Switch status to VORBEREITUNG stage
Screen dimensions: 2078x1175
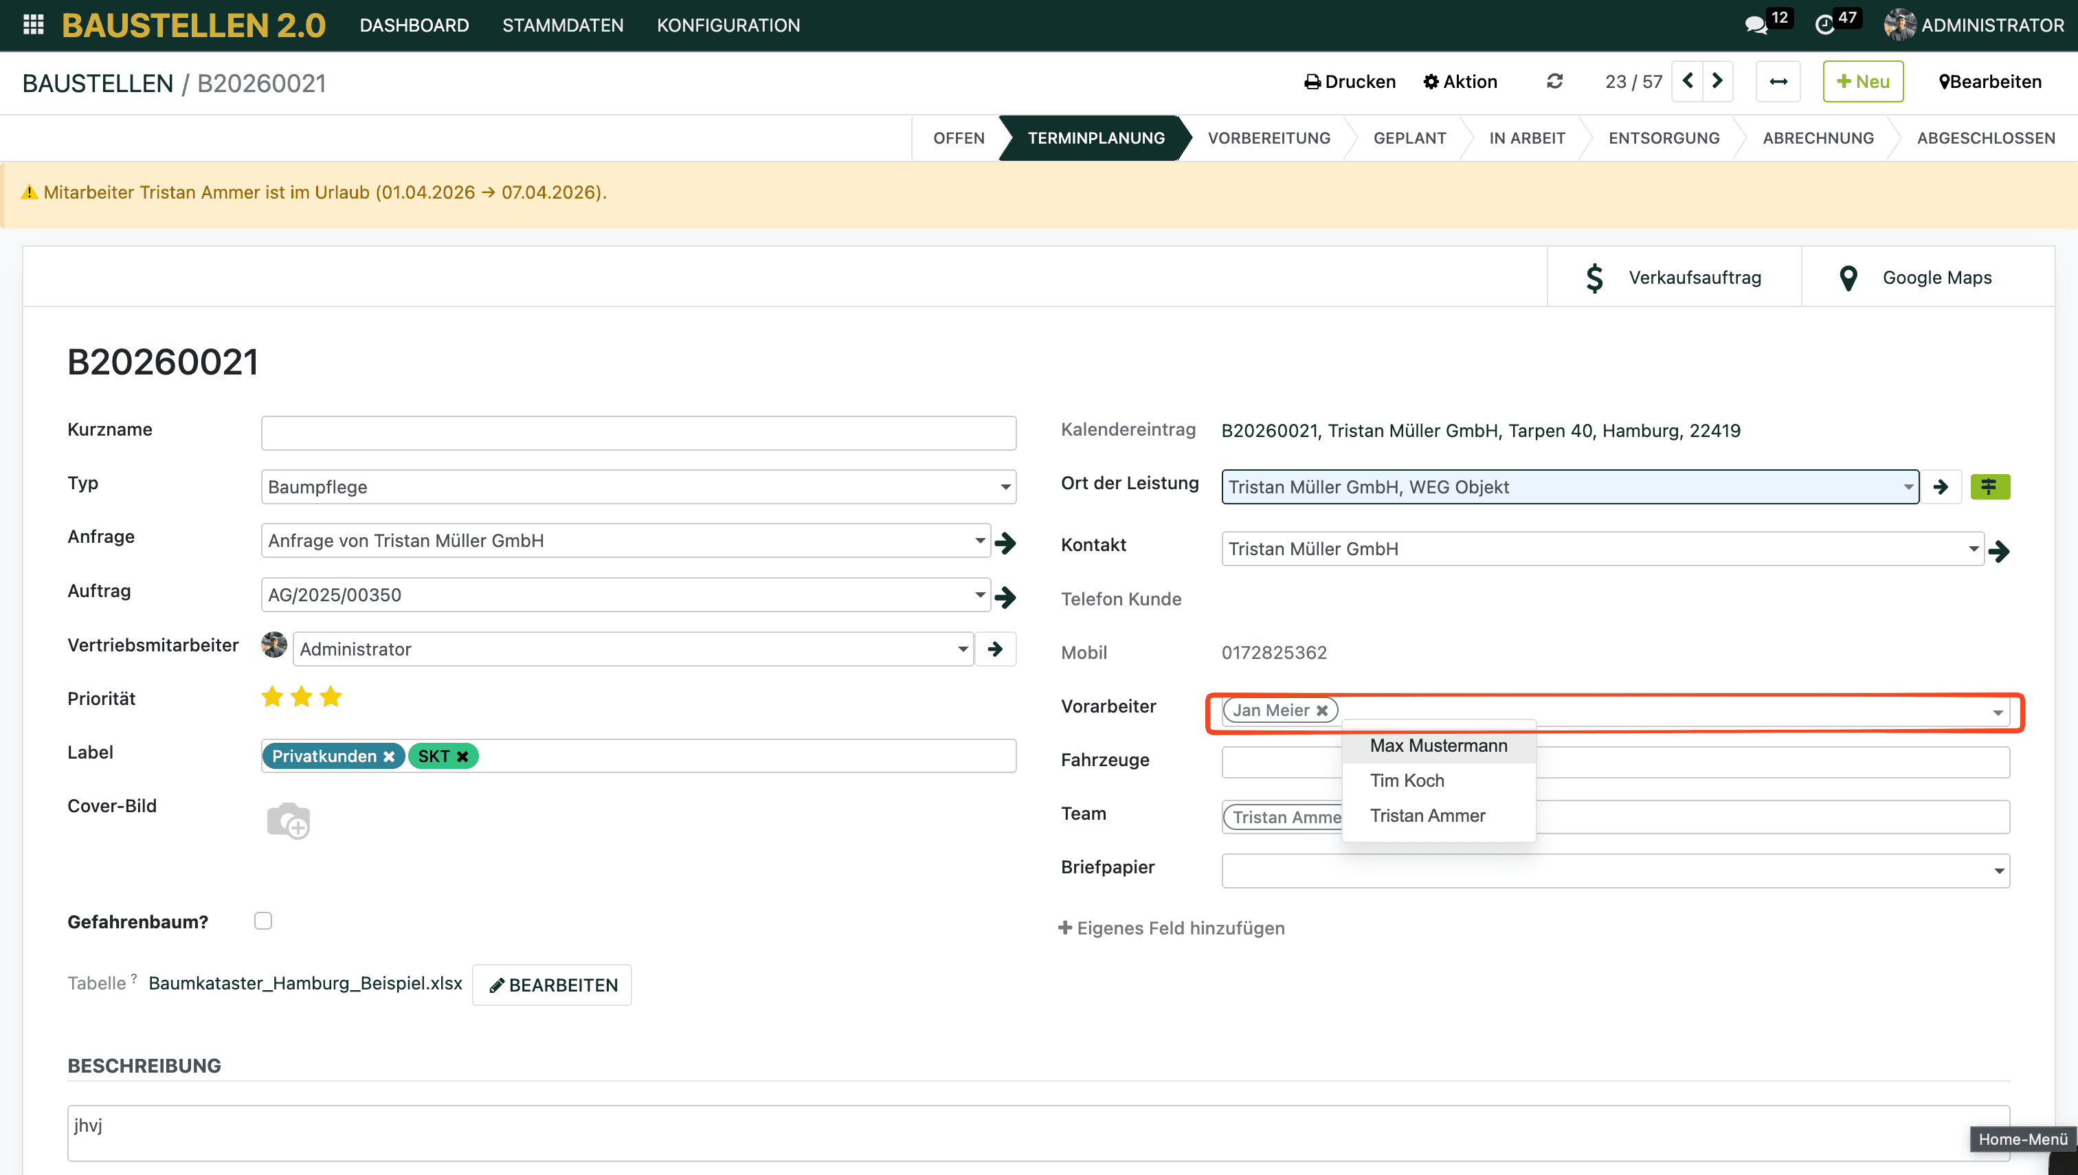point(1269,138)
